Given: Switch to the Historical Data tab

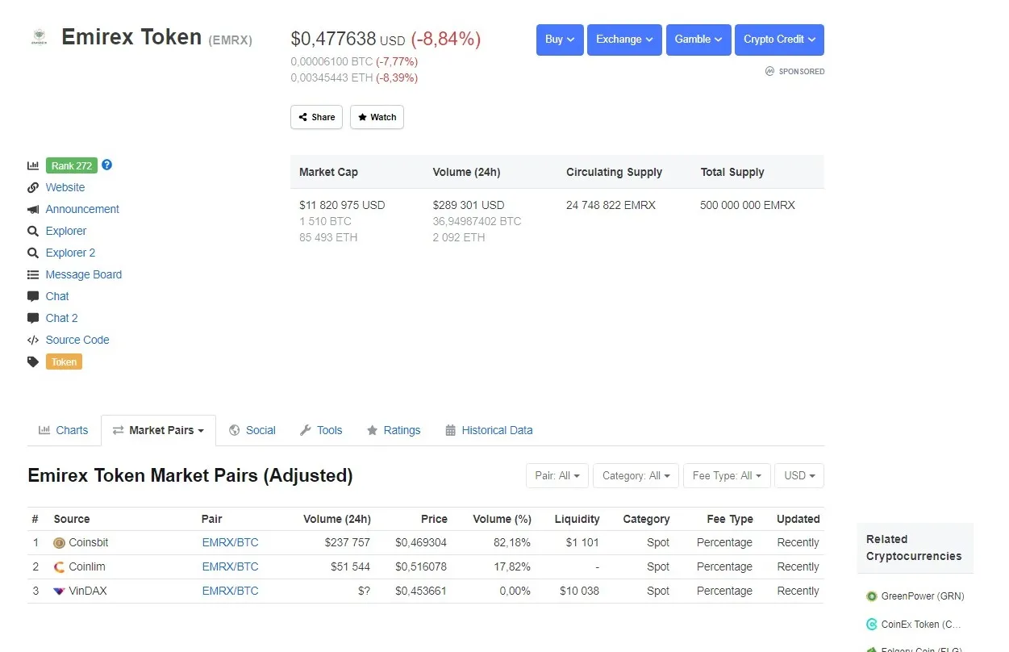Looking at the screenshot, I should [489, 430].
